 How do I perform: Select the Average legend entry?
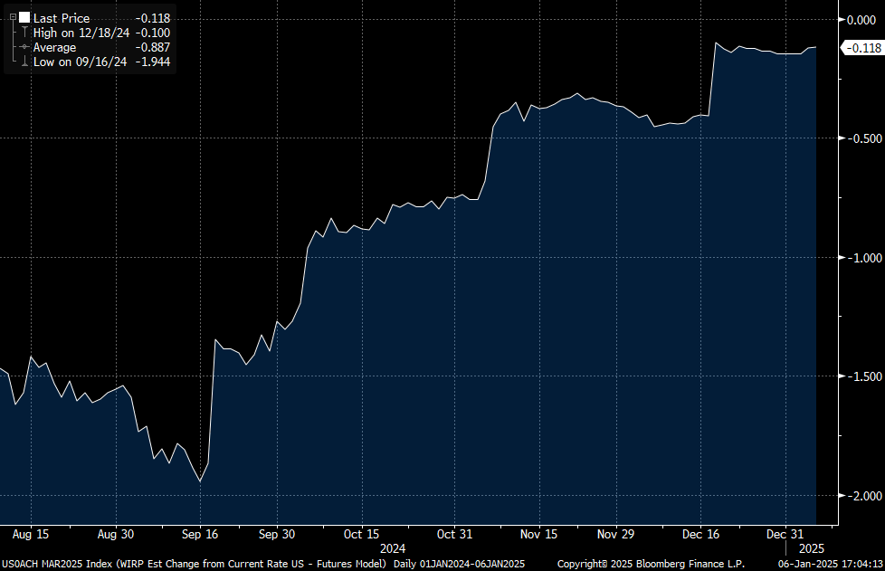coord(54,47)
